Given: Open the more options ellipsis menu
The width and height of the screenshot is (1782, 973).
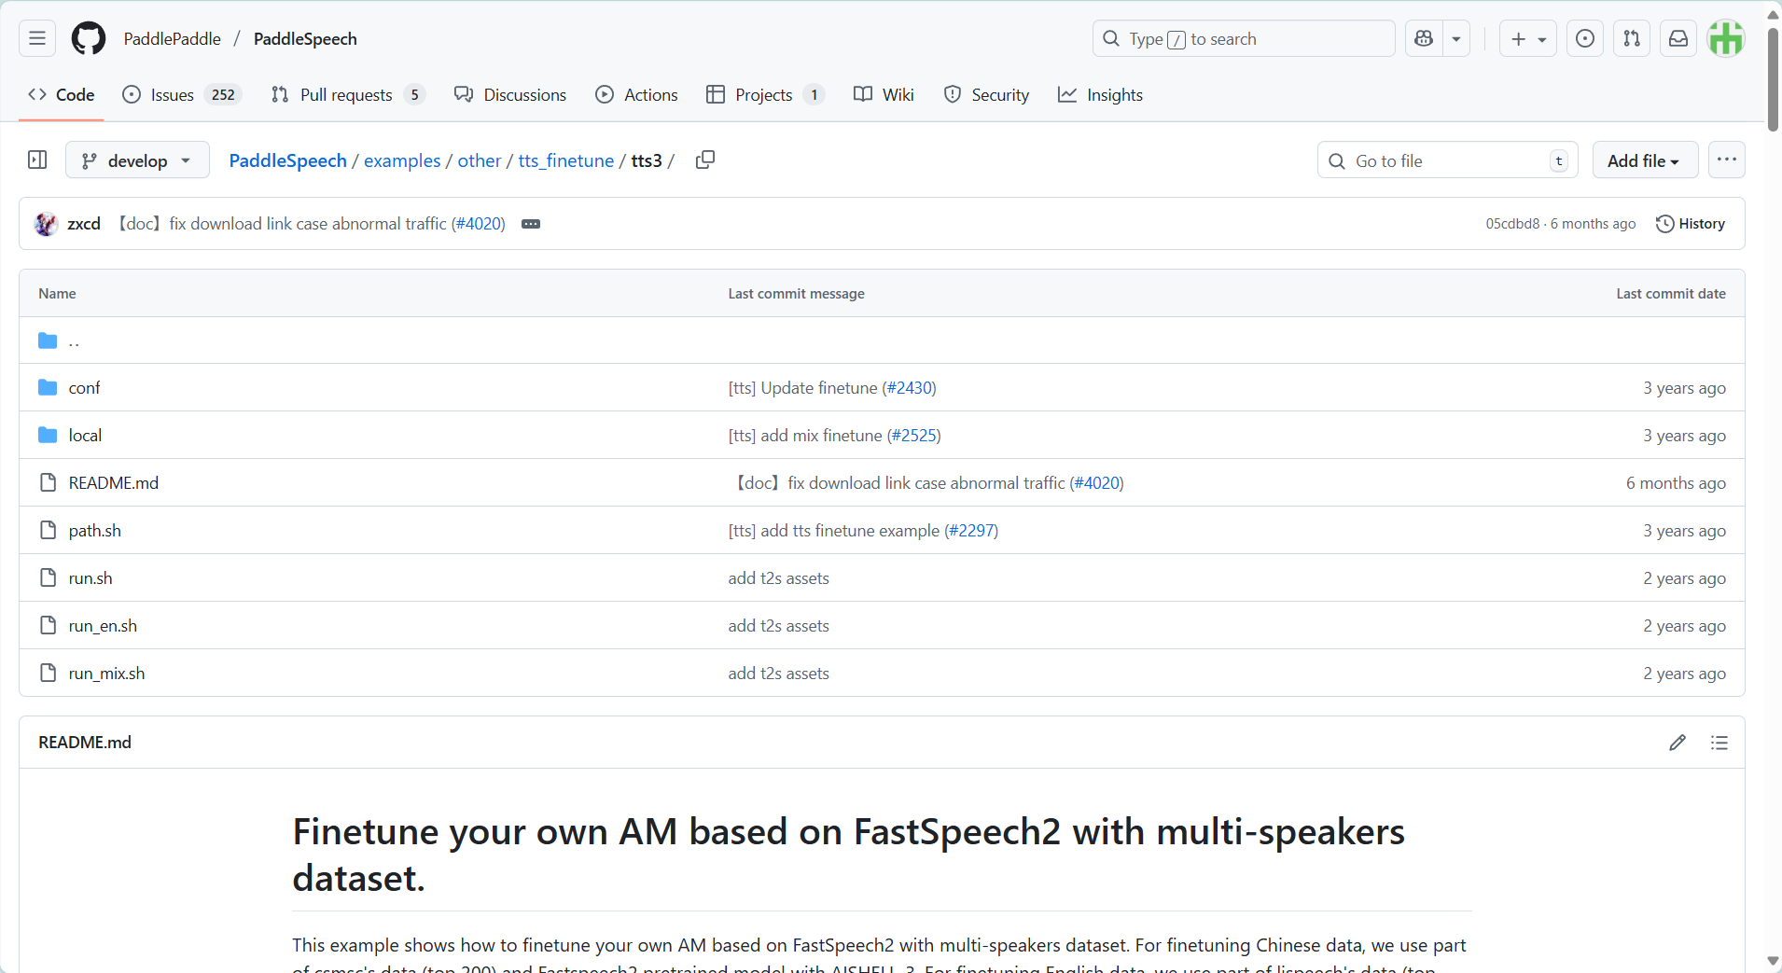Looking at the screenshot, I should tap(1727, 160).
